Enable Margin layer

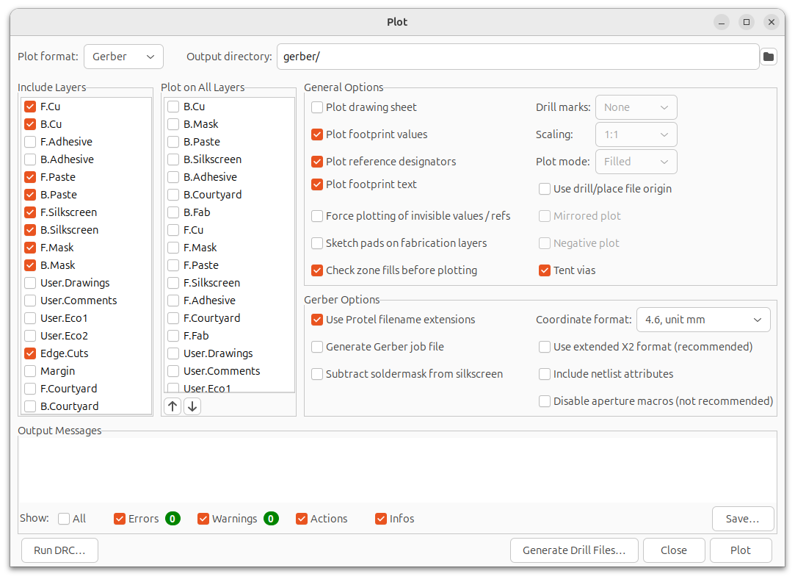(30, 371)
